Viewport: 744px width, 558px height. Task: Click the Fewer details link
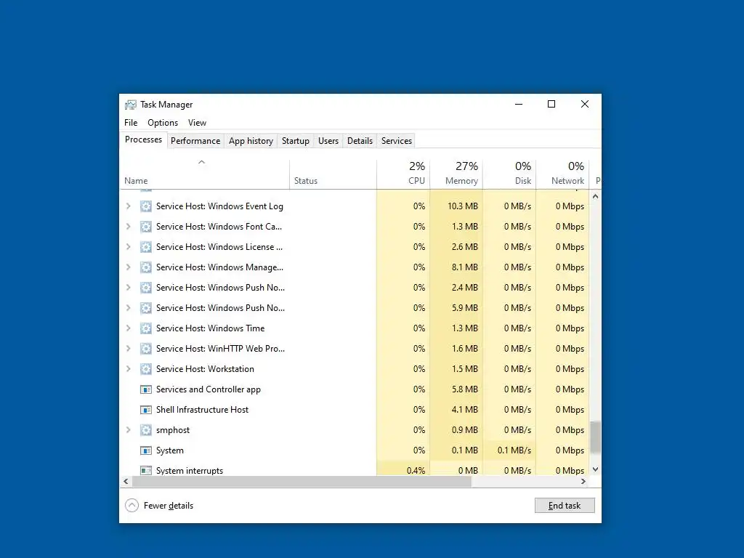coord(169,506)
